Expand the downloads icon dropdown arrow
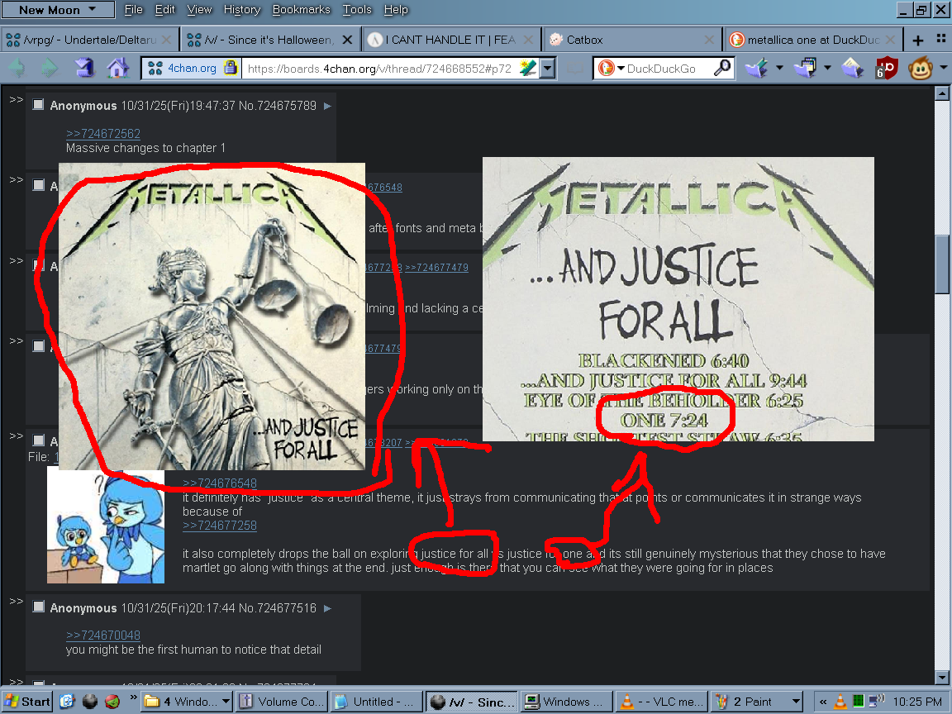Screen dimensions: 952x714 click(779, 68)
